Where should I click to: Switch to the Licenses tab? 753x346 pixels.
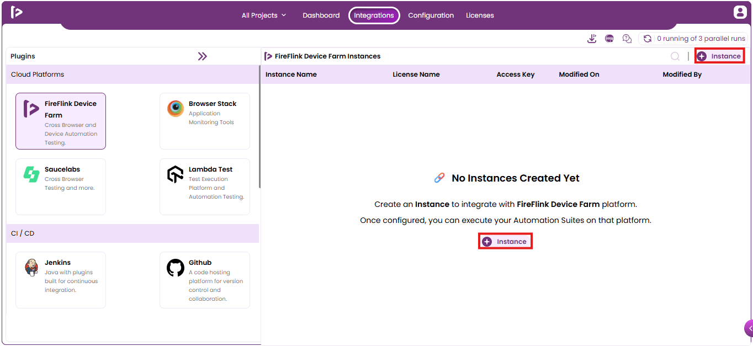pos(480,15)
